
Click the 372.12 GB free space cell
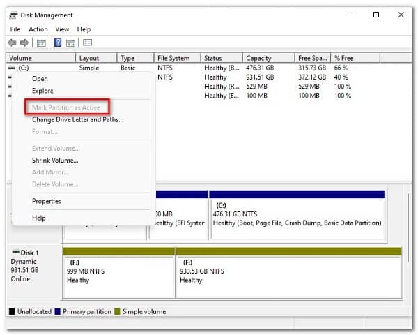click(312, 77)
